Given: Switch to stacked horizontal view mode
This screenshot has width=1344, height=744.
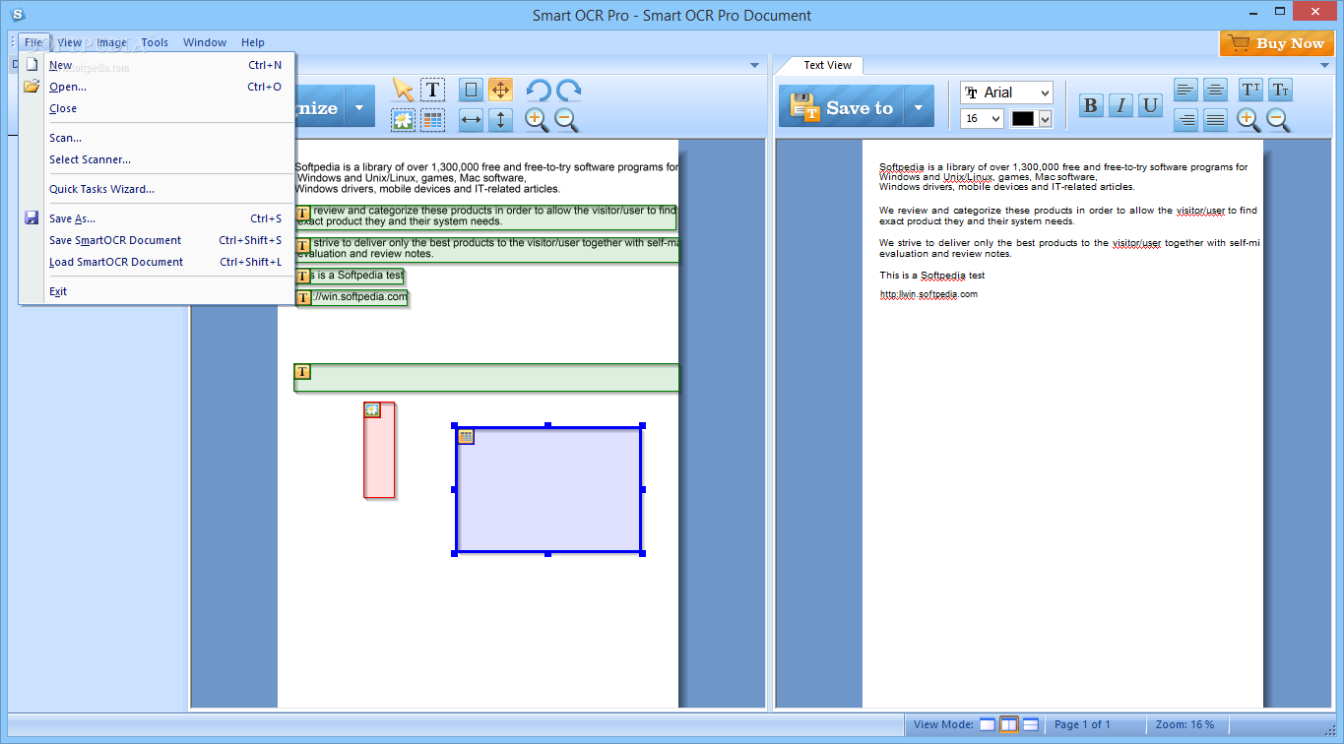Looking at the screenshot, I should pos(1031,724).
